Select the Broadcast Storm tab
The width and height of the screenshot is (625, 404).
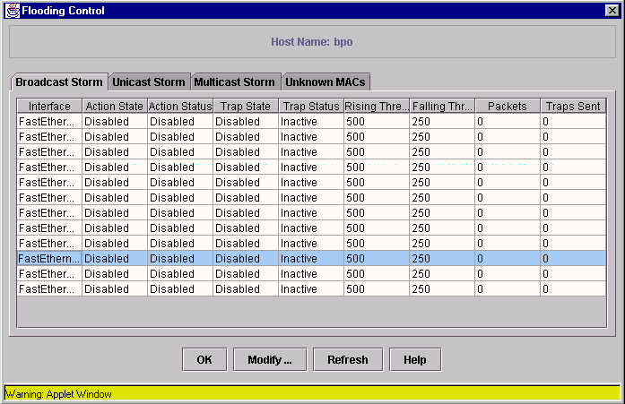click(59, 82)
